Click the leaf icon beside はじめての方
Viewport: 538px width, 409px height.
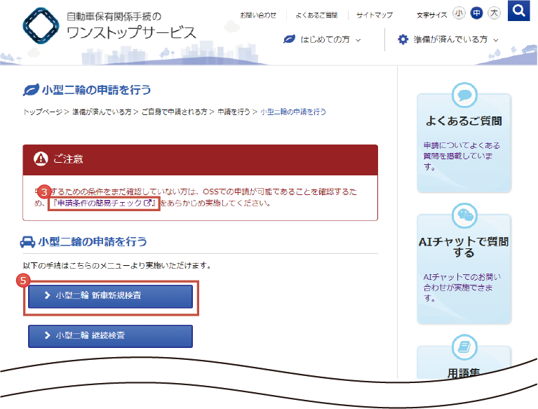289,39
